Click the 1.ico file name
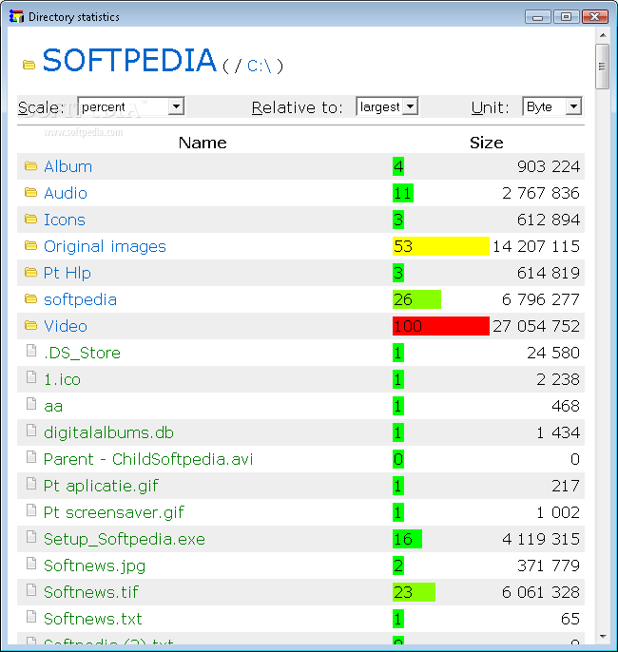The image size is (618, 652). pos(62,379)
